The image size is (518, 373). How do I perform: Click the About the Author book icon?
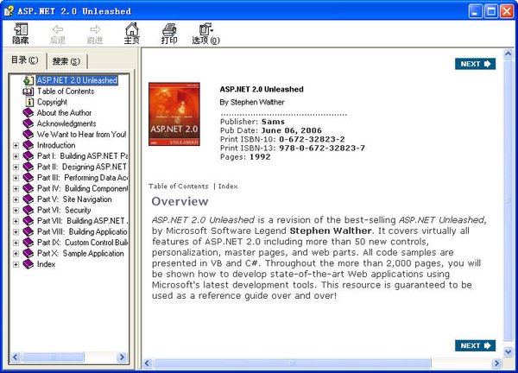click(28, 112)
